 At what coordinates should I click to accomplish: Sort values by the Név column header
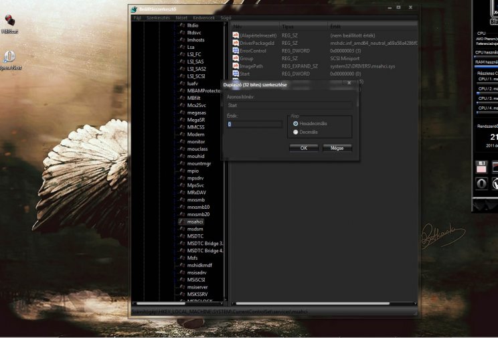255,27
